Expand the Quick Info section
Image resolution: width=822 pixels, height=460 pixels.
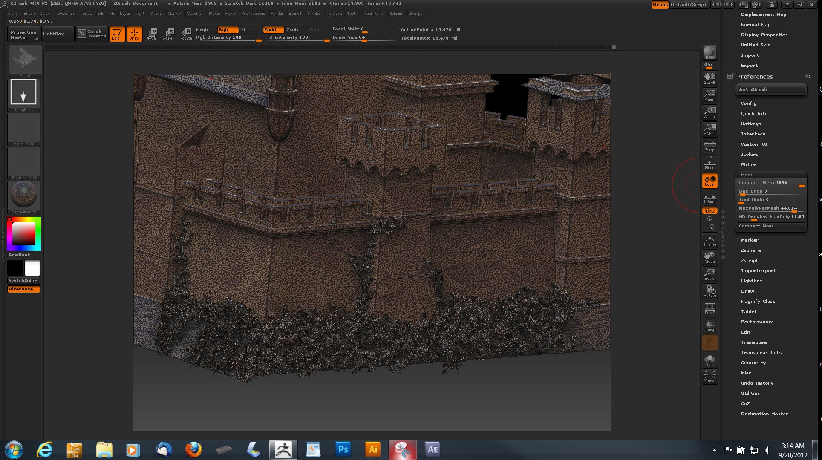coord(754,114)
